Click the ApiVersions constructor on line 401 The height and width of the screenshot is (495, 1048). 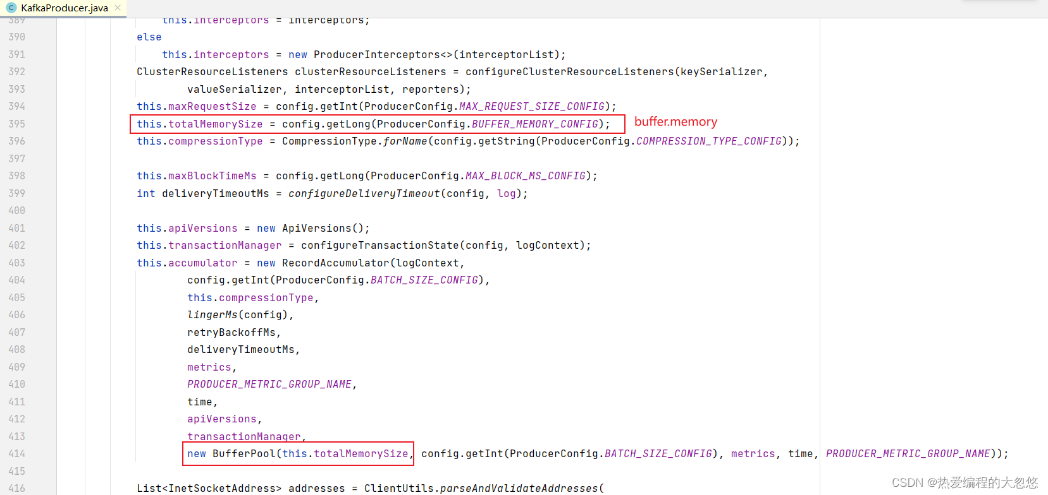[x=317, y=228]
